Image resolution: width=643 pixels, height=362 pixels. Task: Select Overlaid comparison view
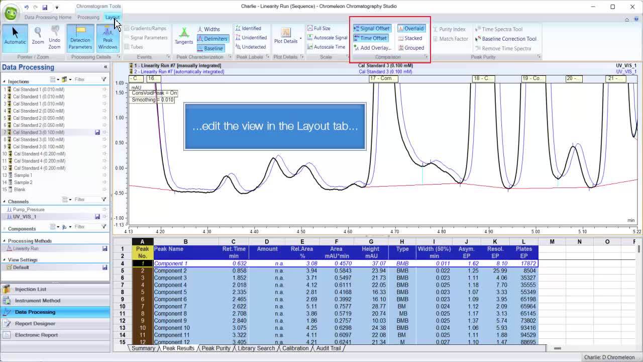[x=411, y=29]
